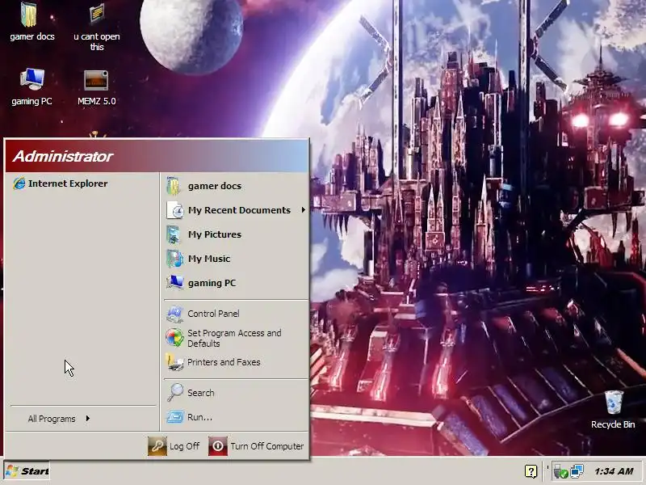Select the MEMZ 5.0 desktop icon
This screenshot has height=485, width=646.
pyautogui.click(x=96, y=80)
